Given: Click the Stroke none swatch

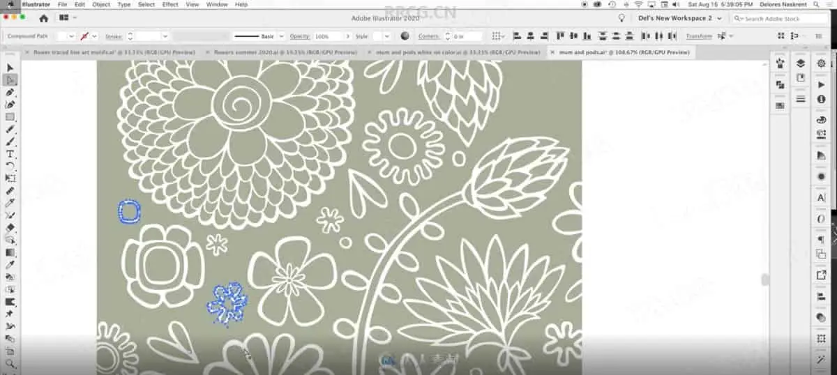Looking at the screenshot, I should [84, 36].
